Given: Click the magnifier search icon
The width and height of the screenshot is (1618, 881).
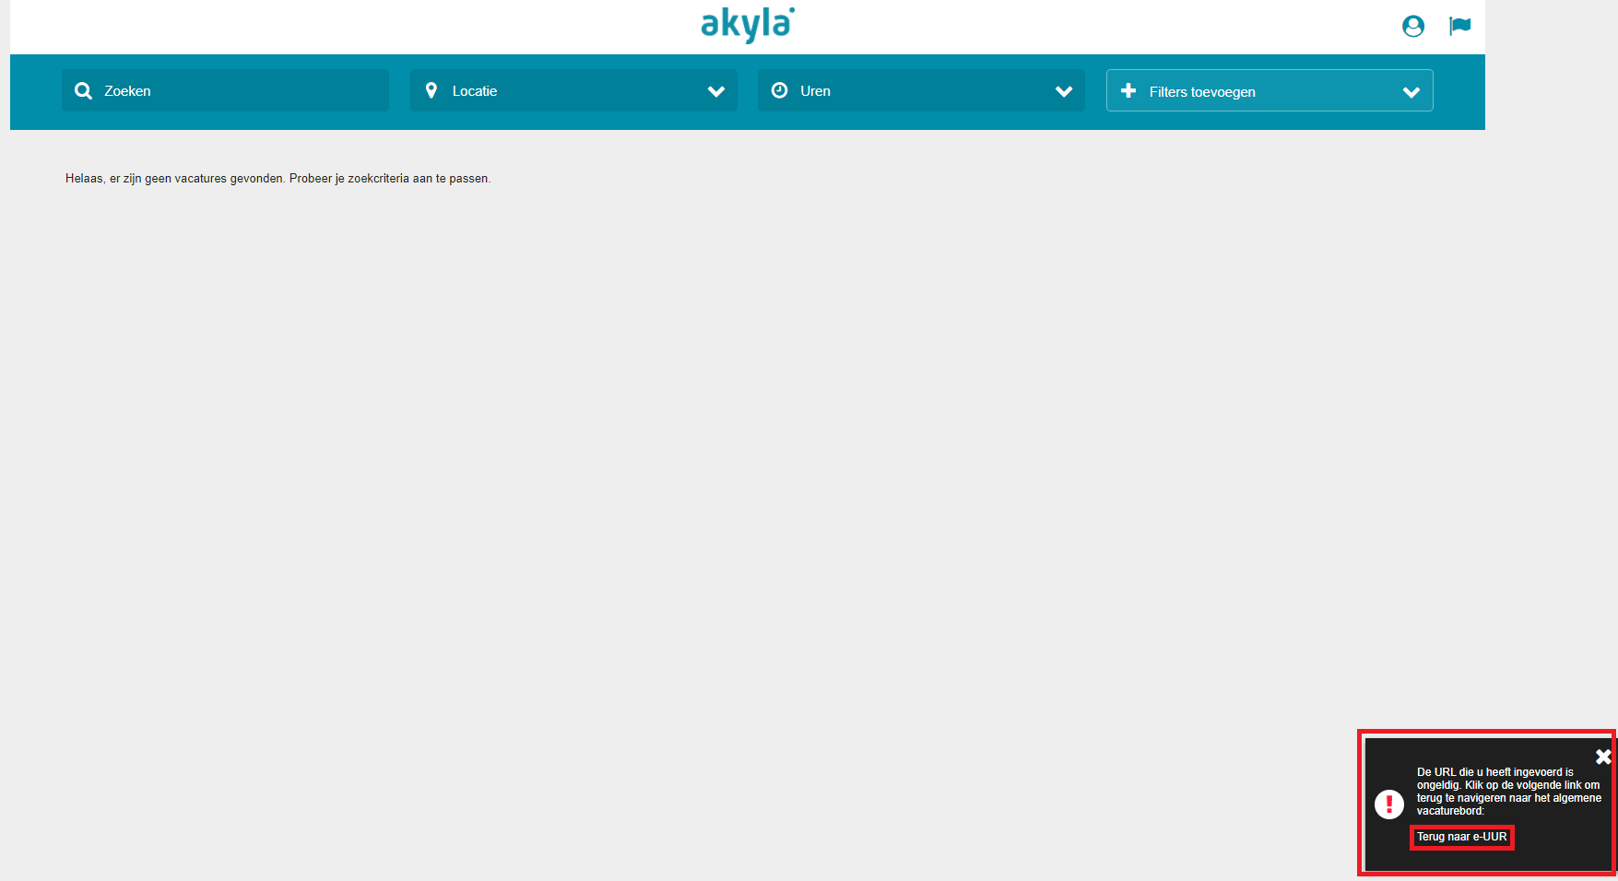Looking at the screenshot, I should 83,91.
